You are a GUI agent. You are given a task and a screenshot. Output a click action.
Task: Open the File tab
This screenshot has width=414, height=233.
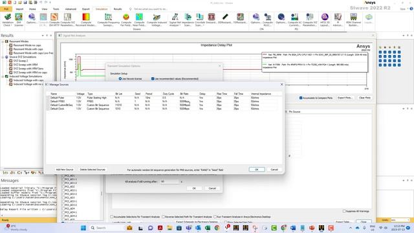(6, 9)
